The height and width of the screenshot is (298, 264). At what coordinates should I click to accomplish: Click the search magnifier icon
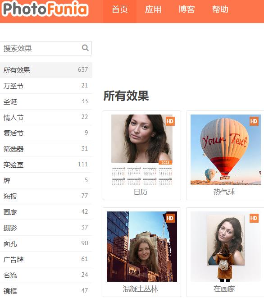[85, 48]
